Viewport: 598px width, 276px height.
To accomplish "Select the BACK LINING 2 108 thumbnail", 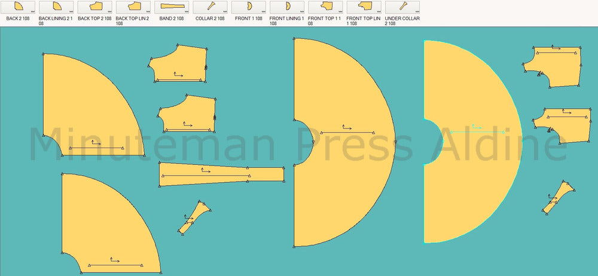I will (x=56, y=7).
